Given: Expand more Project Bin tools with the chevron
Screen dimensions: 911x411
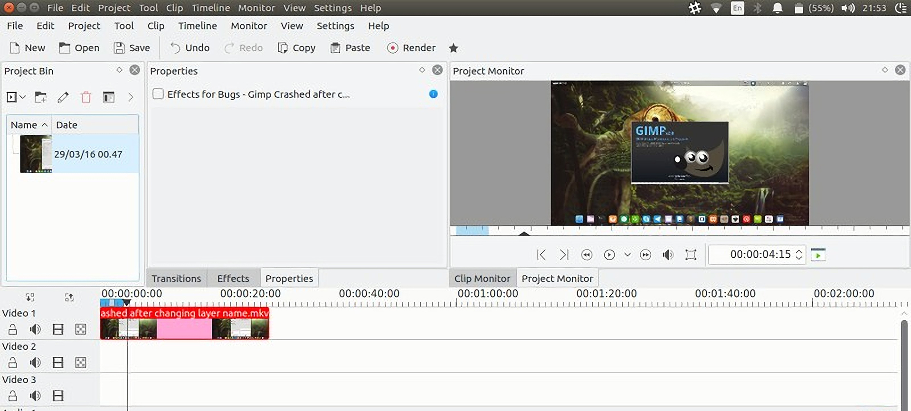Looking at the screenshot, I should point(131,97).
